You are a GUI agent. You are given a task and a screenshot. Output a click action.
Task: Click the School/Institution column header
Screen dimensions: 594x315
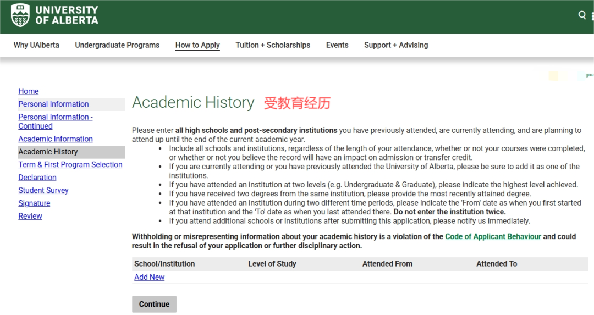[x=164, y=264]
